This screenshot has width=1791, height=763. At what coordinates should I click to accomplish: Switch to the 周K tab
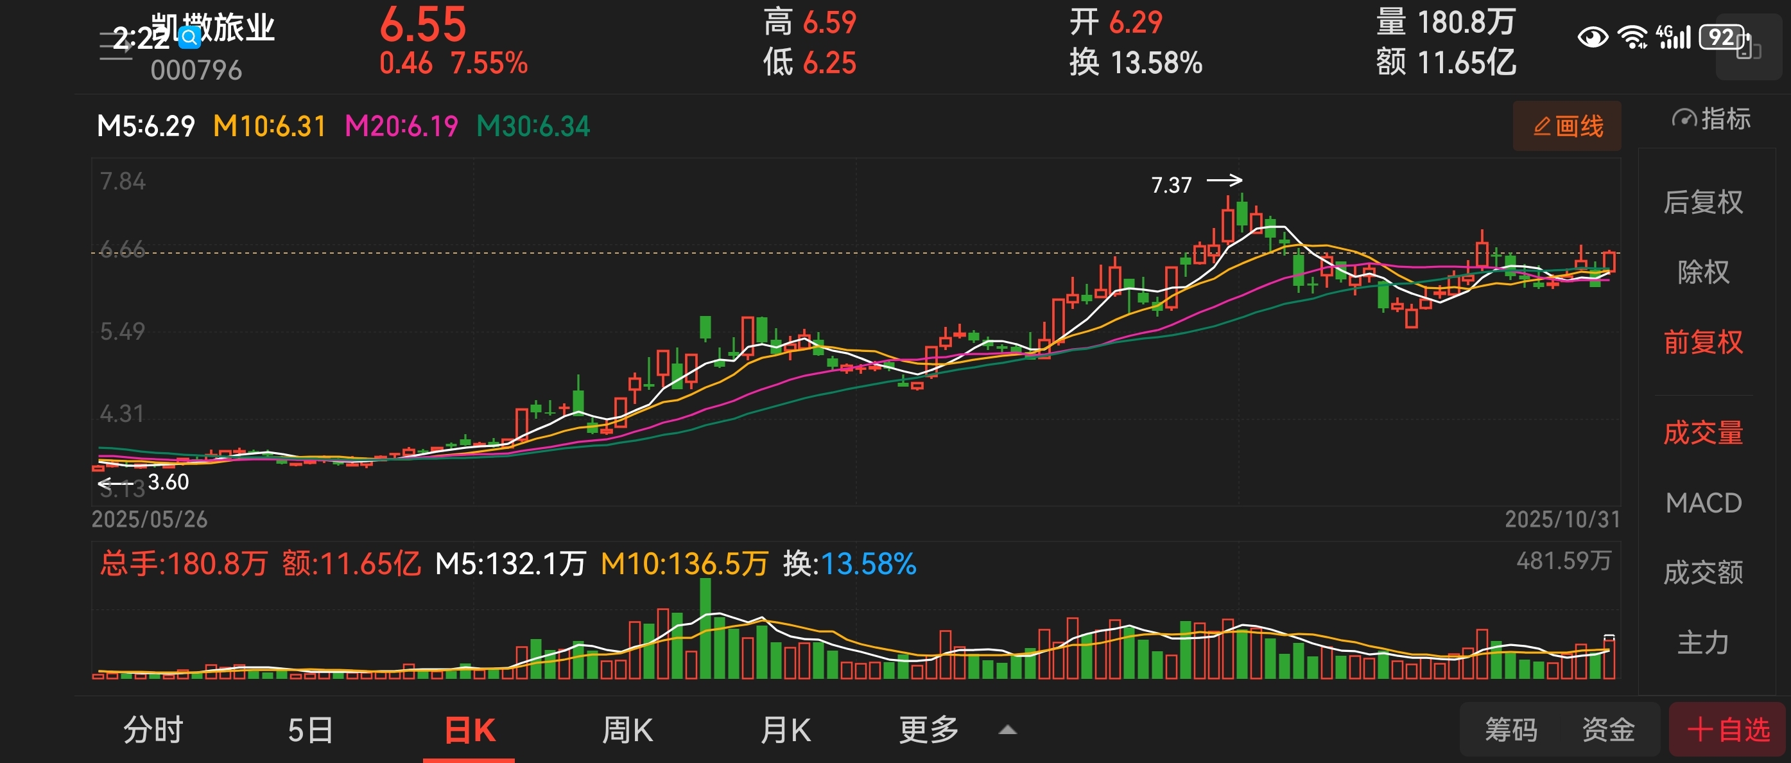[627, 730]
